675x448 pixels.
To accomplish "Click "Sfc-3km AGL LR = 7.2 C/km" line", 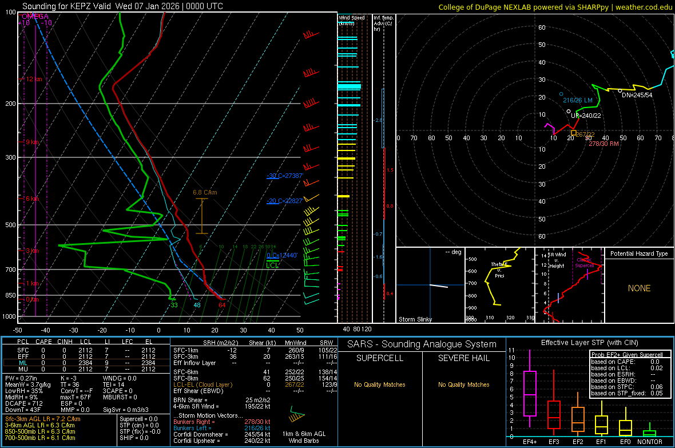I will click(x=43, y=419).
